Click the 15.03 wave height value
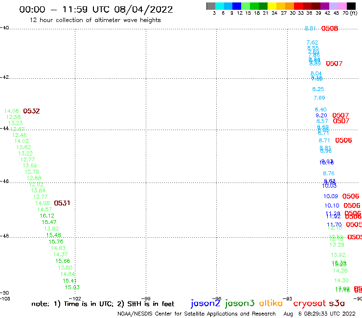 (72, 287)
